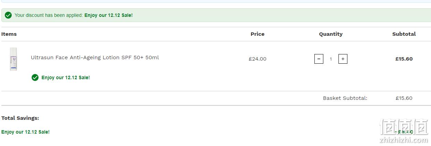The height and width of the screenshot is (146, 431).
Task: Click the quantity value field showing 1
Action: [331, 59]
